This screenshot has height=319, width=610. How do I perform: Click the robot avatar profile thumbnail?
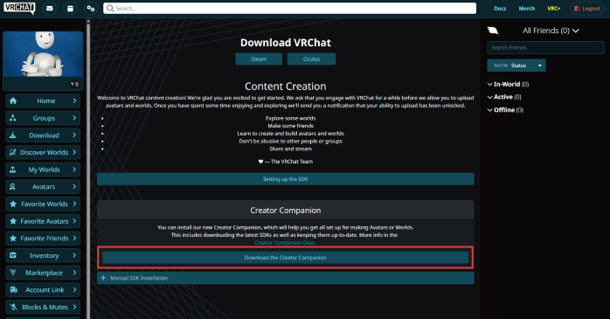pyautogui.click(x=43, y=54)
